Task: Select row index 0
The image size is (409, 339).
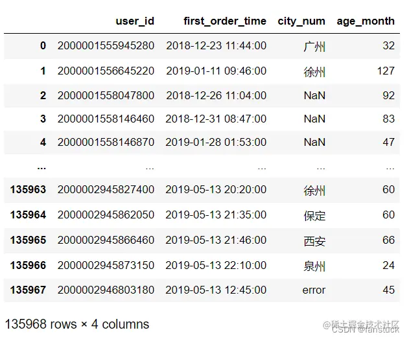Action: [43, 46]
